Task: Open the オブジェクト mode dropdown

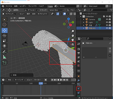Action: tap(10, 14)
